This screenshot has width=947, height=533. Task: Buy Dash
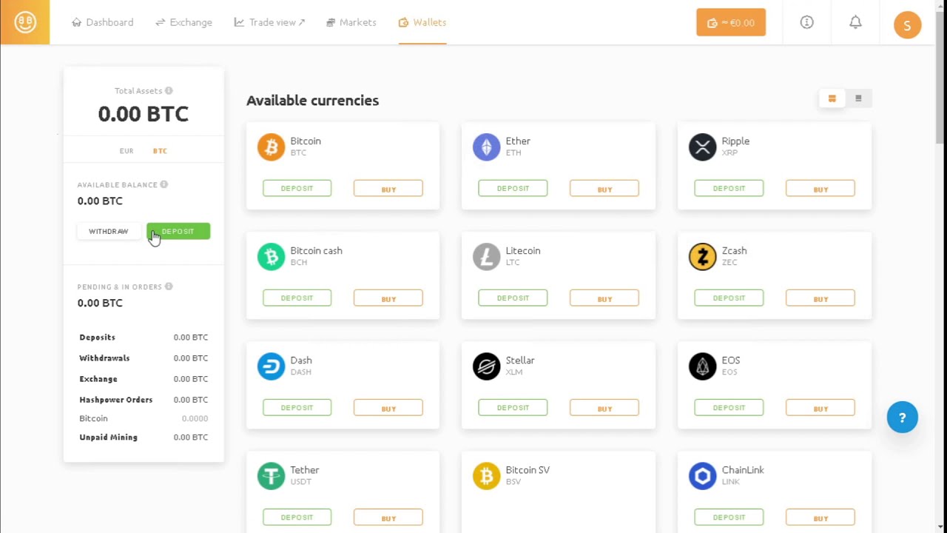click(x=388, y=408)
